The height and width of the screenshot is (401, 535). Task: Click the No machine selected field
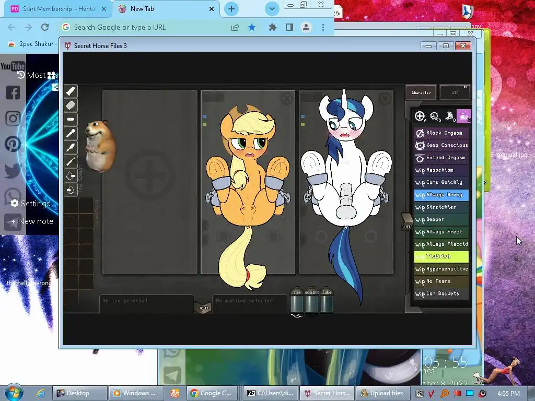pos(250,303)
